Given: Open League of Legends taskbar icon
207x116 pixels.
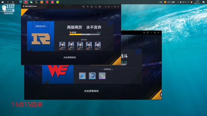Looking at the screenshot, I should tap(36, 2).
